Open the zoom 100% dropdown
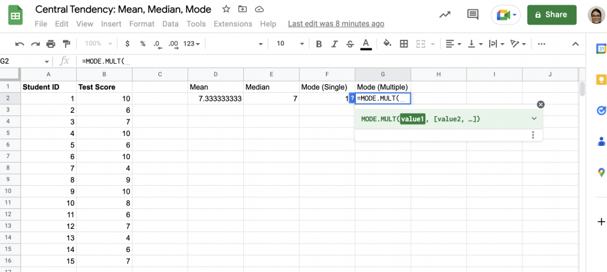Image resolution: width=607 pixels, height=272 pixels. [x=98, y=44]
